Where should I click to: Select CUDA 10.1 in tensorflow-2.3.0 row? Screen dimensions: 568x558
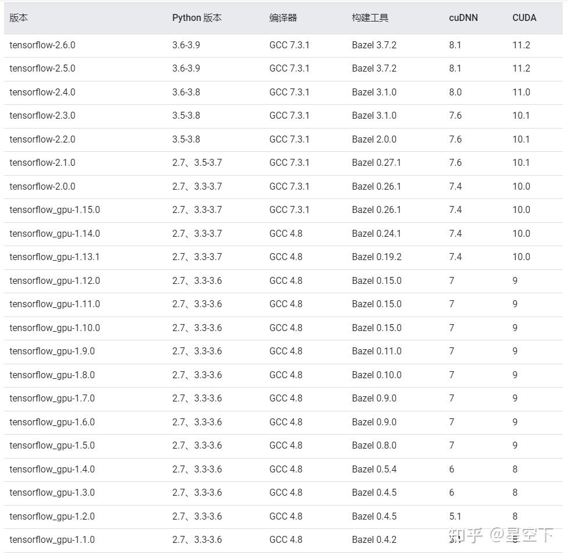521,115
